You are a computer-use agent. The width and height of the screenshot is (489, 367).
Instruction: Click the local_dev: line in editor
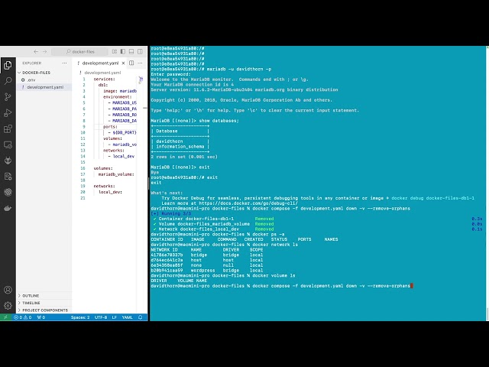click(110, 192)
